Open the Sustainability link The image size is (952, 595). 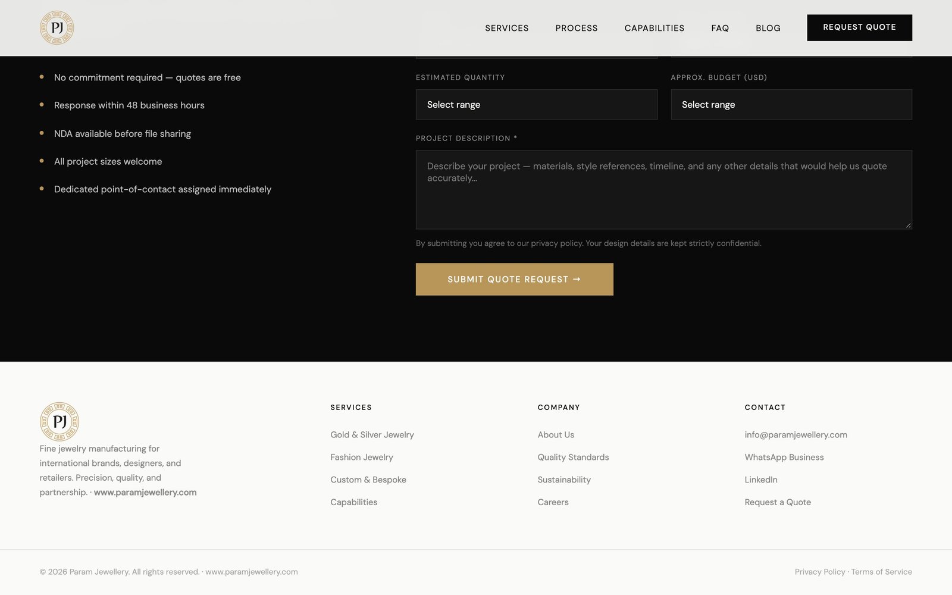tap(564, 480)
